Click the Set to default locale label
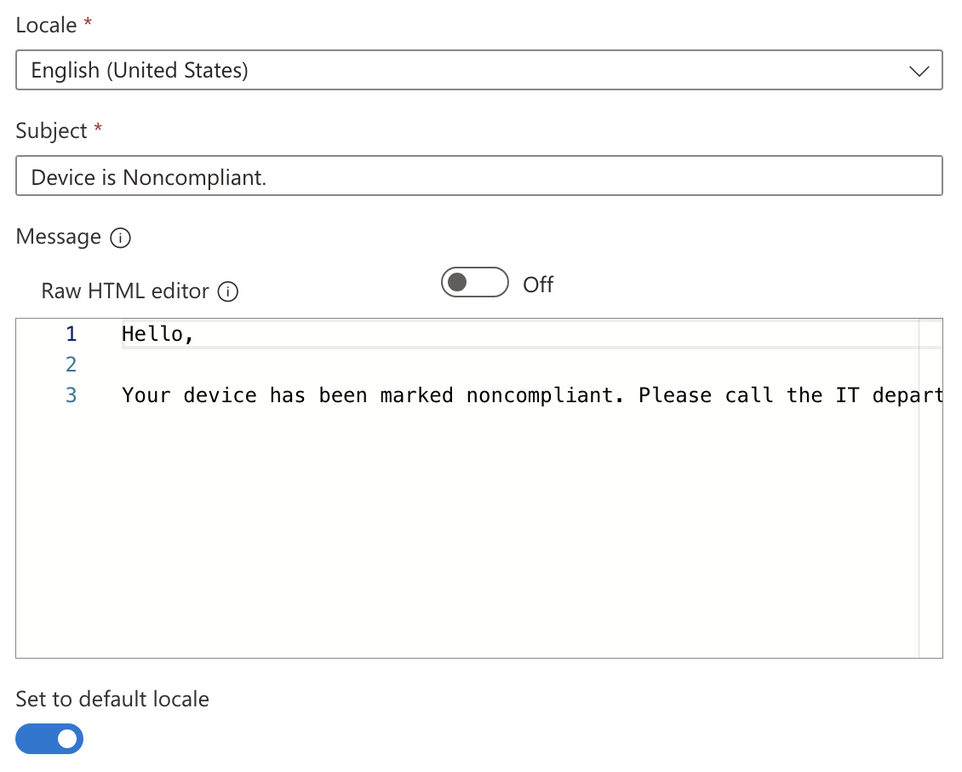962x772 pixels. pyautogui.click(x=112, y=699)
